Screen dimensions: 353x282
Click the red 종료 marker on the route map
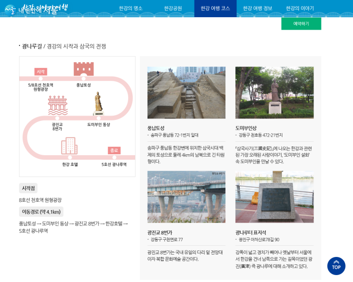point(114,151)
